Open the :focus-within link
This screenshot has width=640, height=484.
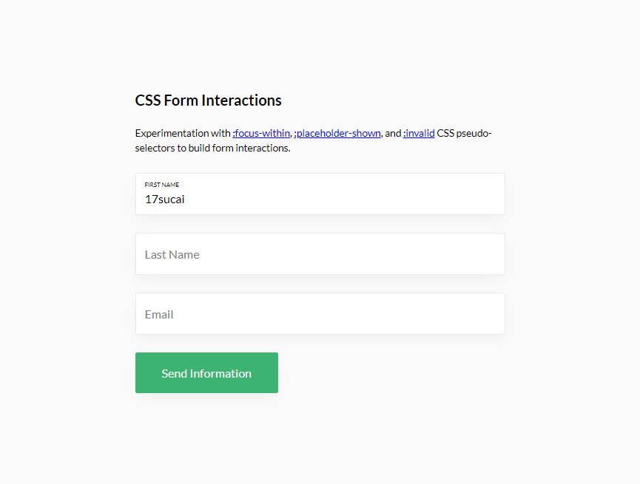261,134
